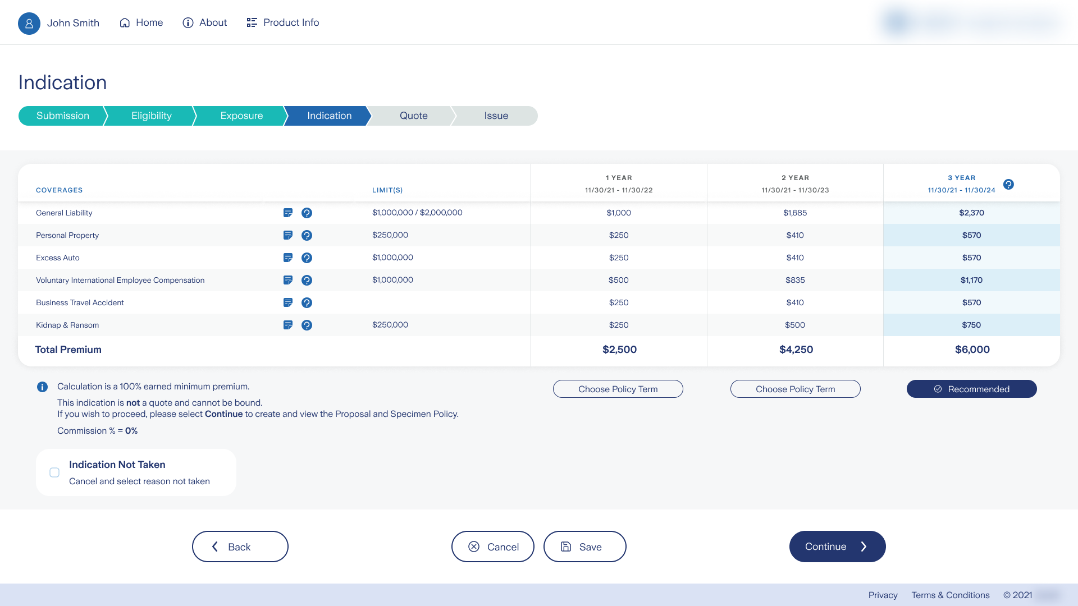Open General Liability notes icon
Image resolution: width=1078 pixels, height=606 pixels.
point(288,213)
